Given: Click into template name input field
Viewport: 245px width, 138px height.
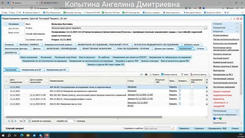Looking at the screenshot, I should 157,128.
